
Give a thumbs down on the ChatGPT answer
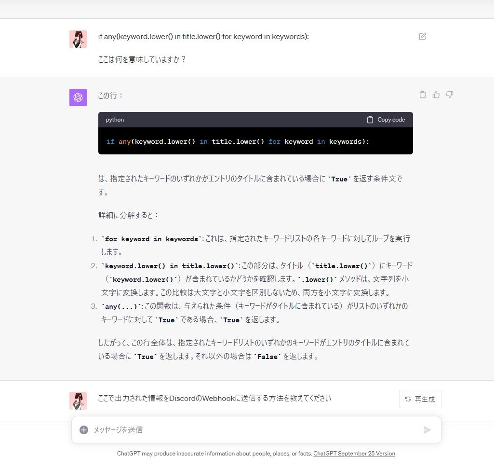tap(450, 95)
